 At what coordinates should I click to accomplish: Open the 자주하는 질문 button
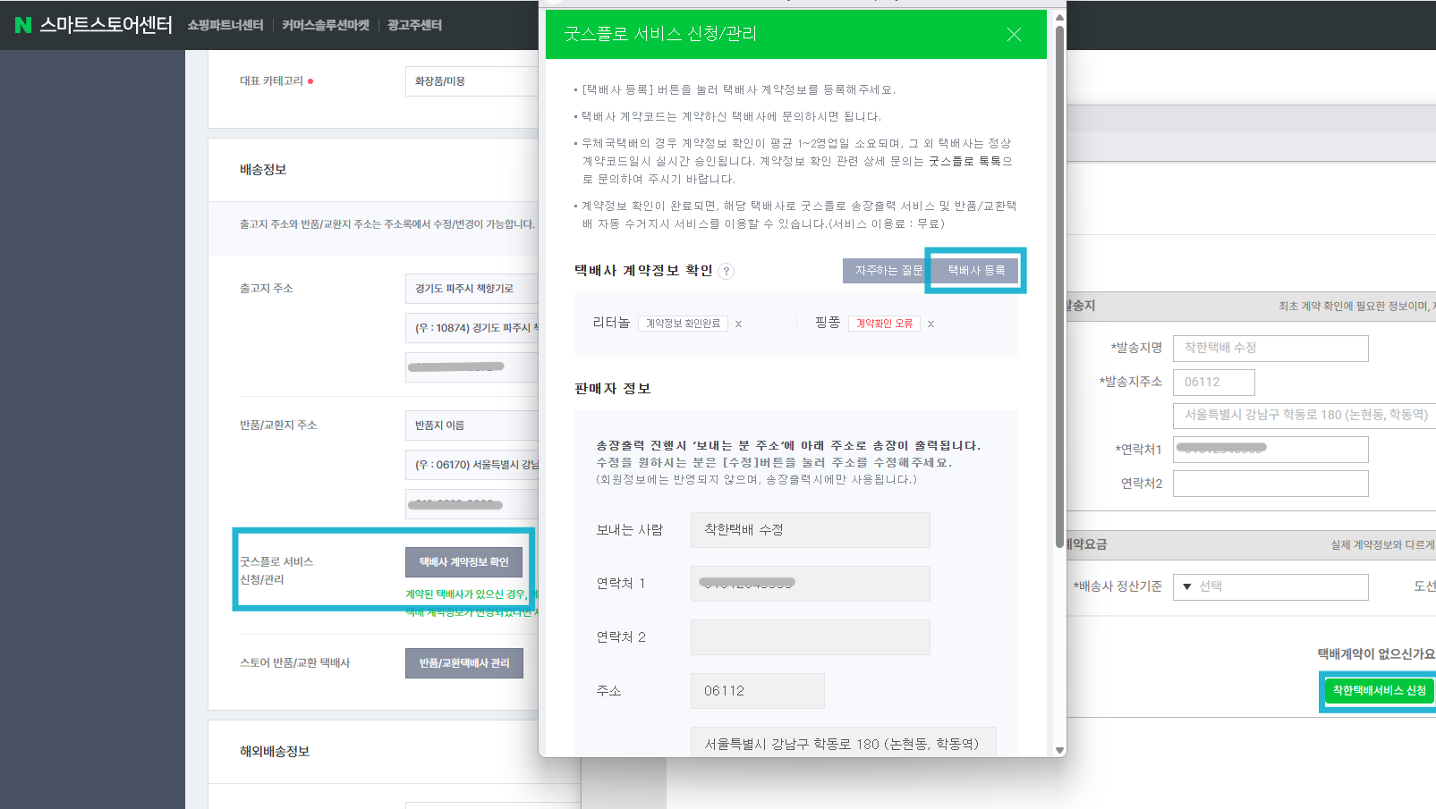(887, 270)
